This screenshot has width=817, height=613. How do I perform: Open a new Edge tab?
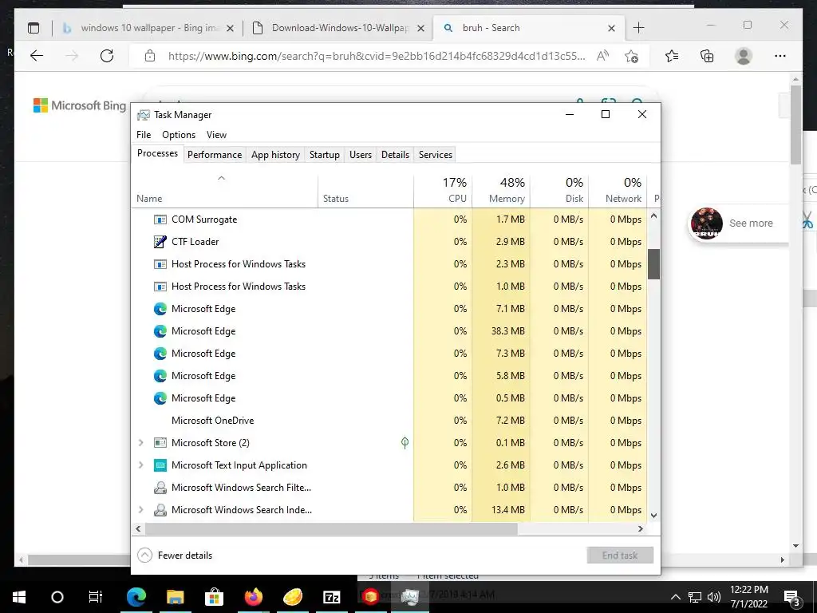pos(638,28)
